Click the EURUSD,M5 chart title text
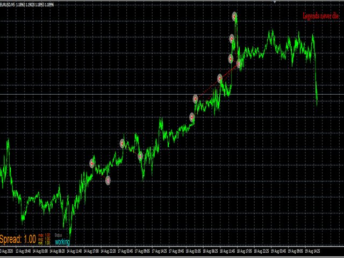The height and width of the screenshot is (258, 344). click(x=8, y=5)
